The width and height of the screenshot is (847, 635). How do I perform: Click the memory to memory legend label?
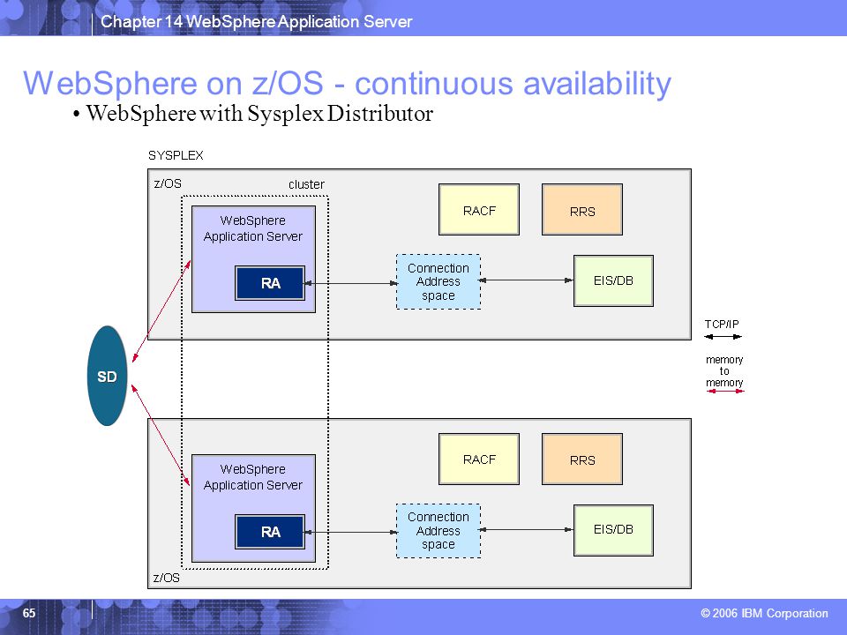[x=724, y=371]
